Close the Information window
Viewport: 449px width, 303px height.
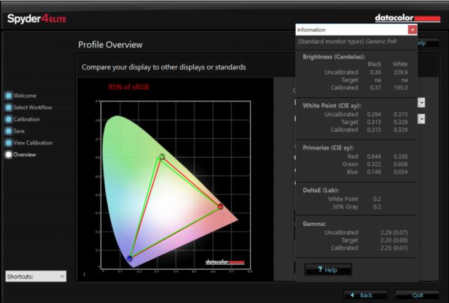[412, 30]
